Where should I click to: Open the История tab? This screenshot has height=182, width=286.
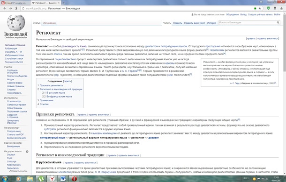(x=211, y=23)
